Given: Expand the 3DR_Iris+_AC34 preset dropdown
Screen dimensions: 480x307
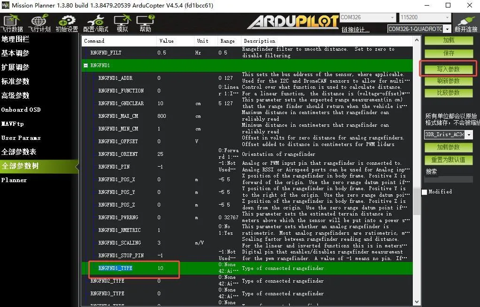Looking at the screenshot, I should pos(469,134).
